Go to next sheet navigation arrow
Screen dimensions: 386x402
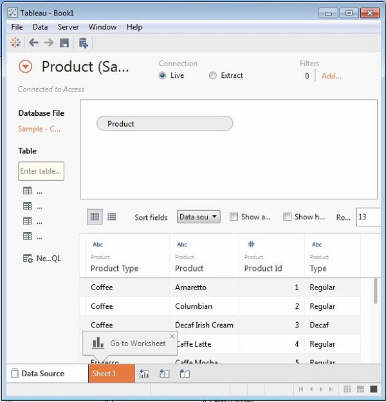tap(321, 389)
